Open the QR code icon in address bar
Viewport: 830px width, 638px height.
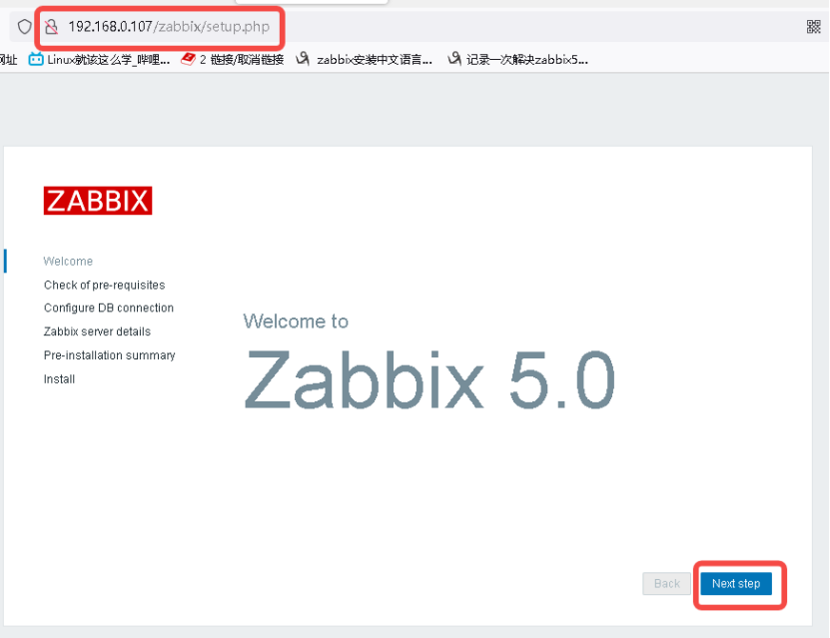[x=814, y=26]
